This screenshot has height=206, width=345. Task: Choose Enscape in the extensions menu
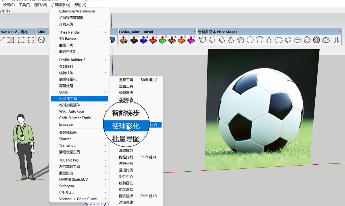pyautogui.click(x=80, y=124)
